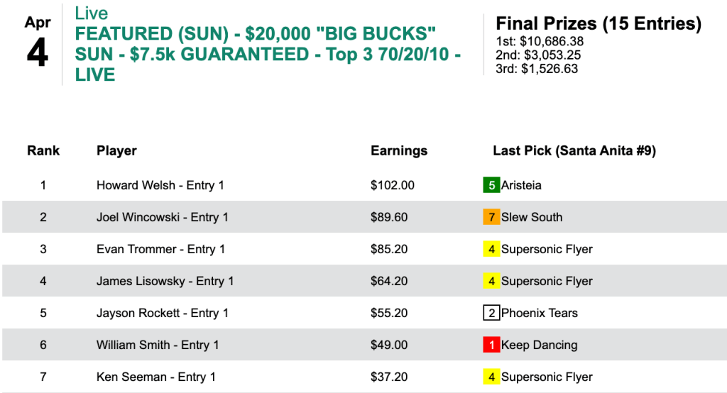Sort by the Earnings column header

point(399,150)
